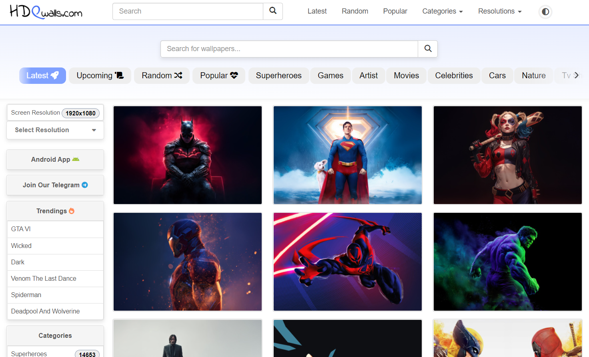Open the Latest tab with rocket icon

coord(42,75)
